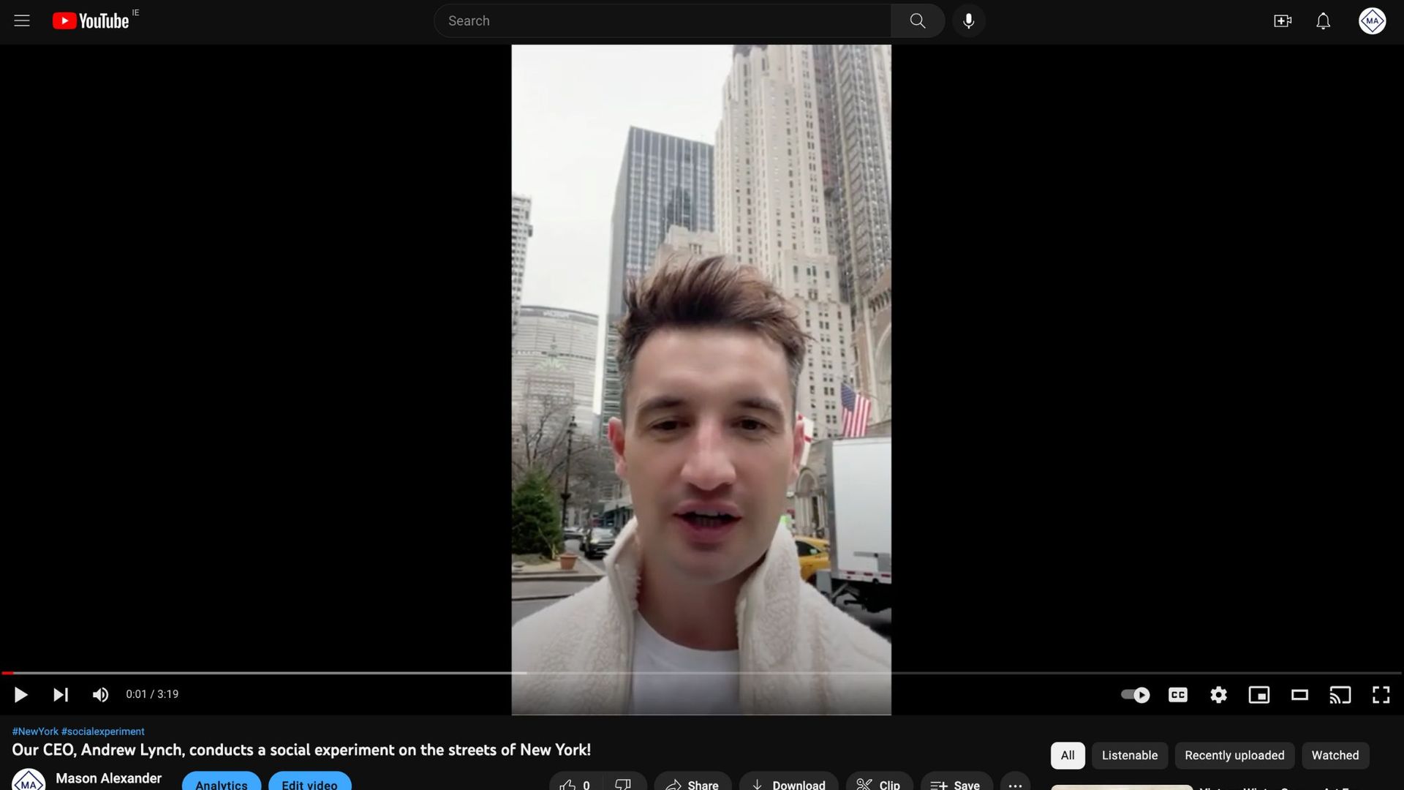This screenshot has height=790, width=1404.
Task: Enable miniplayer mode
Action: [x=1258, y=695]
